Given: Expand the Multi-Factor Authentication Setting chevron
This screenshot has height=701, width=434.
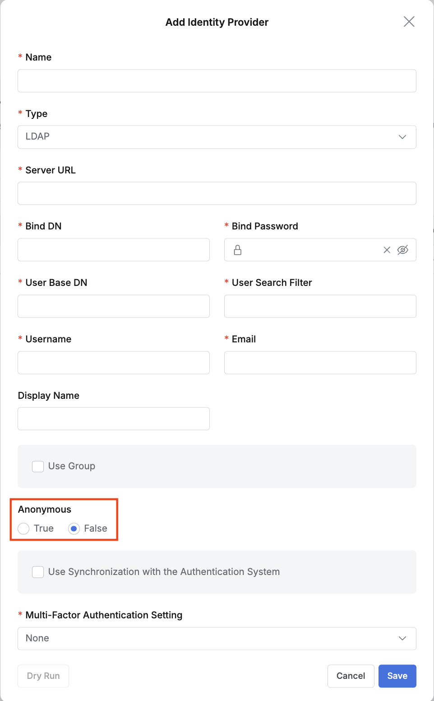Looking at the screenshot, I should coord(402,638).
